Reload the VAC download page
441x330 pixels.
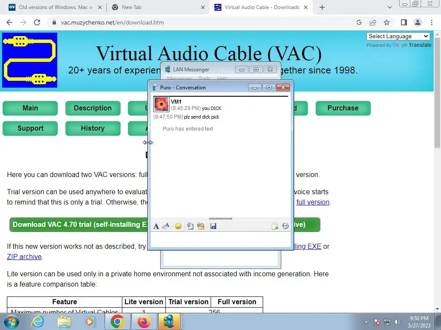coord(37,22)
